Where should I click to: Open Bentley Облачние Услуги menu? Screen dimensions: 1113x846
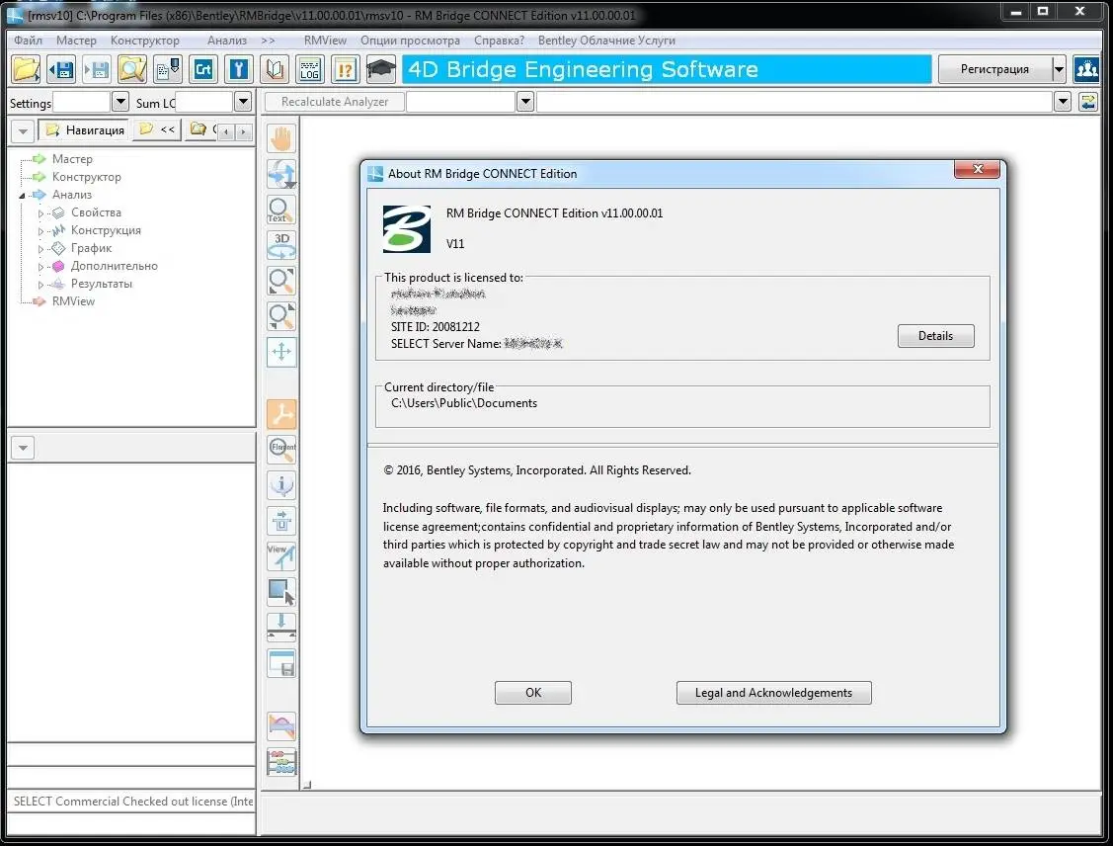click(606, 41)
